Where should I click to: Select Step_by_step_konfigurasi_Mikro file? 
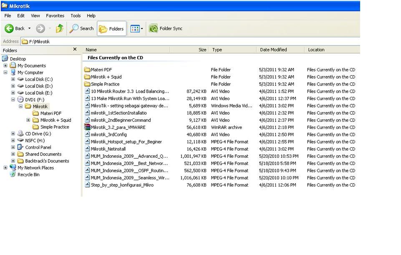[x=122, y=185]
